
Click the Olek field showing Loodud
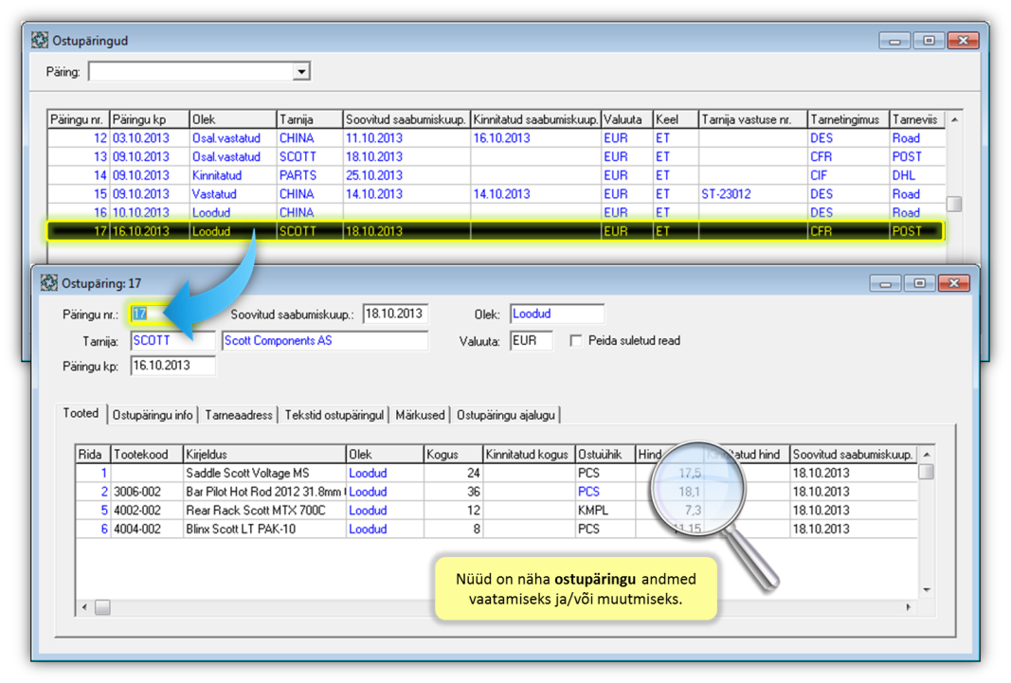(557, 314)
